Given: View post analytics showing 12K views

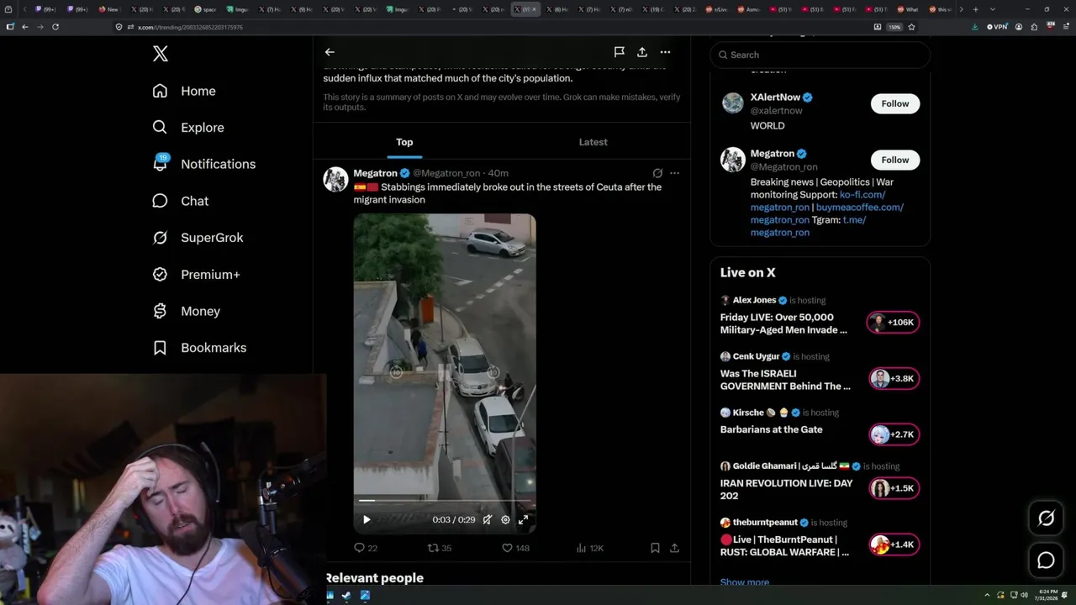Looking at the screenshot, I should (590, 548).
